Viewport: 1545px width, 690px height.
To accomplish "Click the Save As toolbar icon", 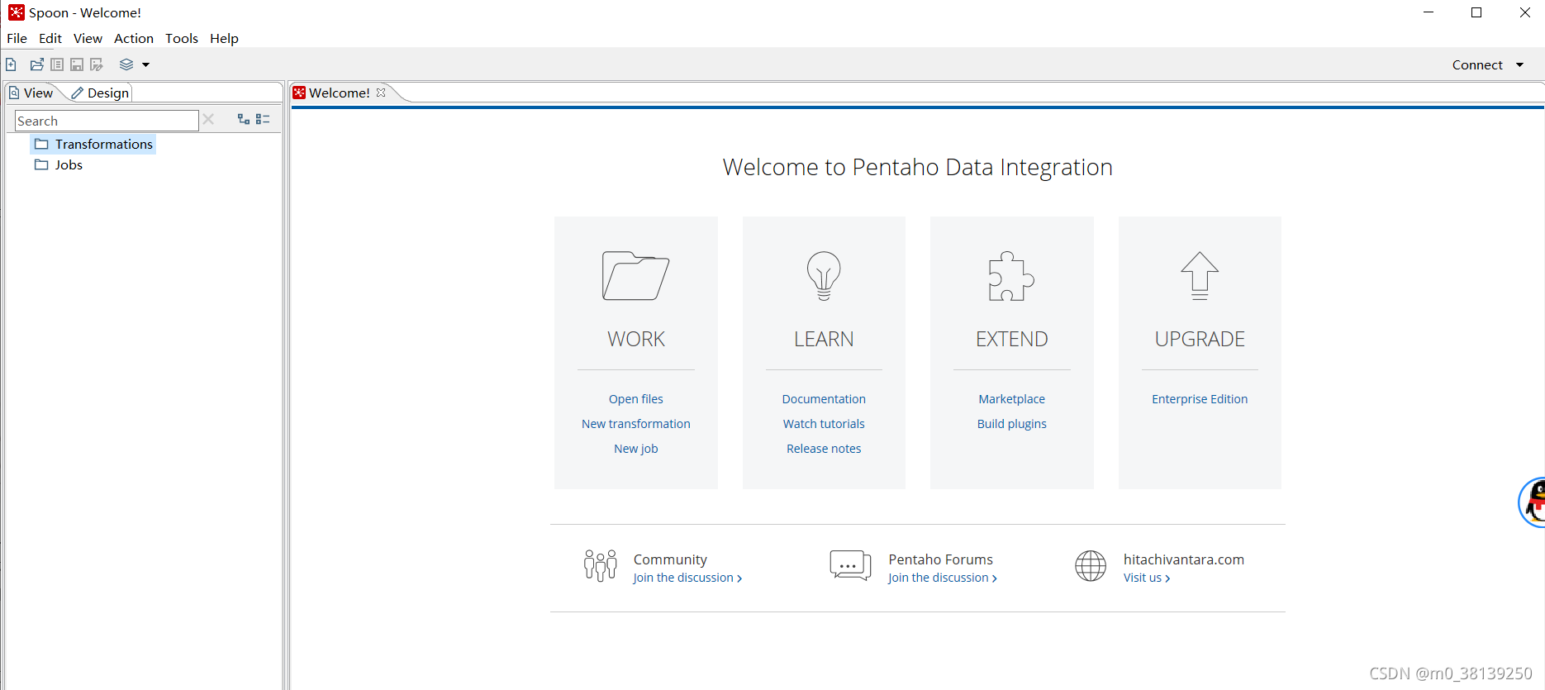I will (97, 64).
